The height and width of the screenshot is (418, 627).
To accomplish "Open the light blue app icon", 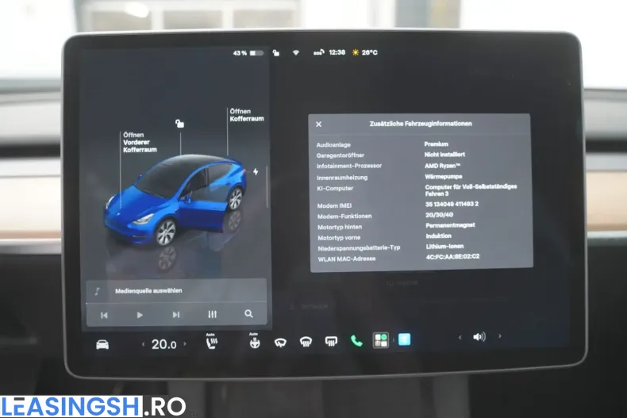I will [404, 339].
